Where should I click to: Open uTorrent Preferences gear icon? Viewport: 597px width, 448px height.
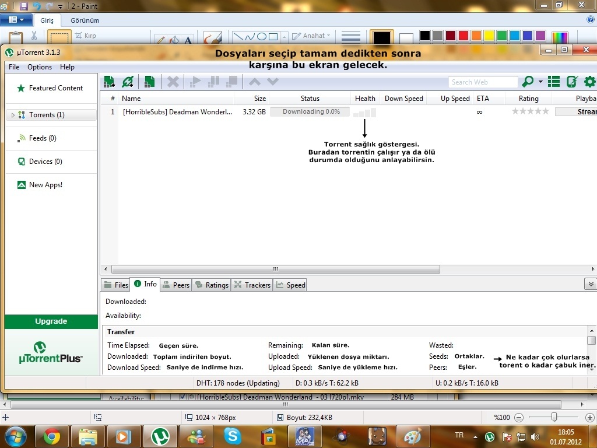[590, 82]
